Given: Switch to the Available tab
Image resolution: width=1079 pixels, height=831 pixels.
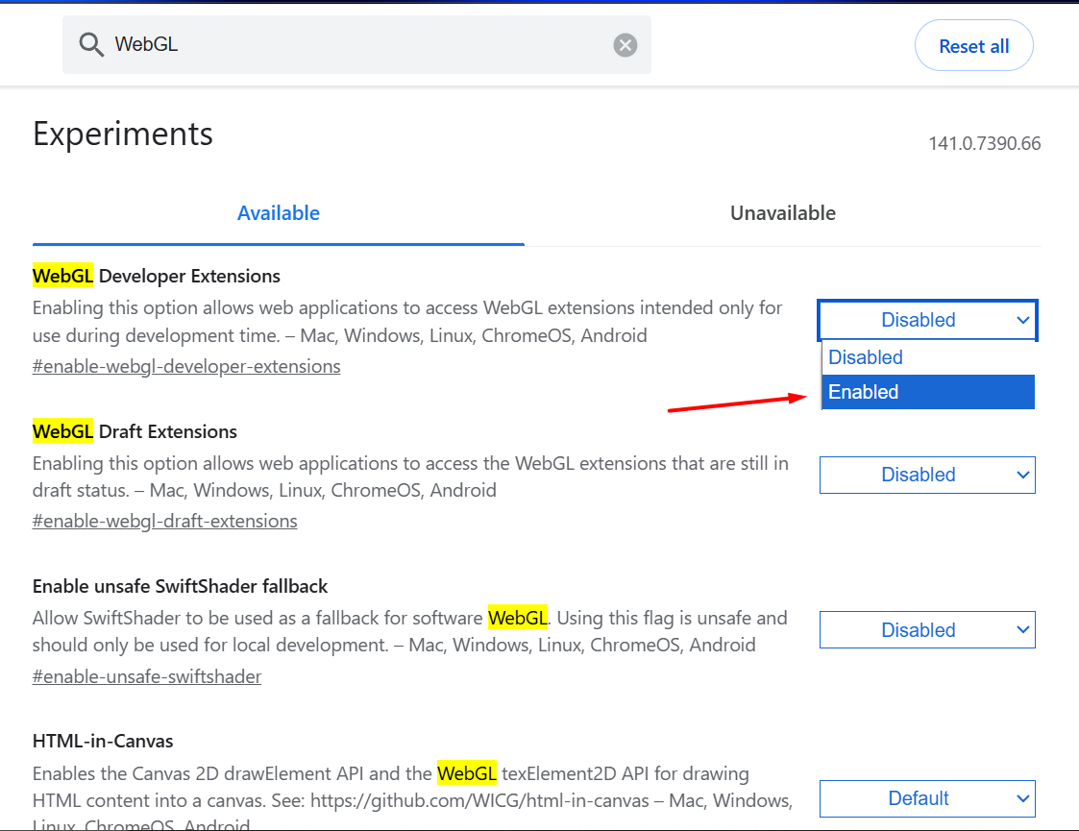Looking at the screenshot, I should 279,213.
